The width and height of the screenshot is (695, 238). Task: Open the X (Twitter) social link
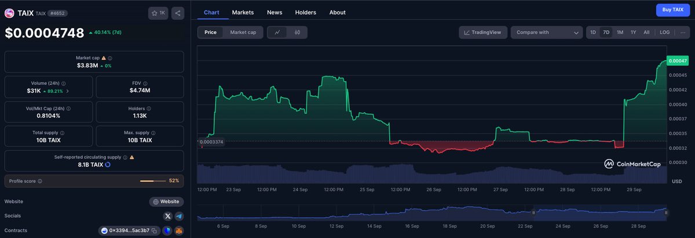(x=168, y=216)
